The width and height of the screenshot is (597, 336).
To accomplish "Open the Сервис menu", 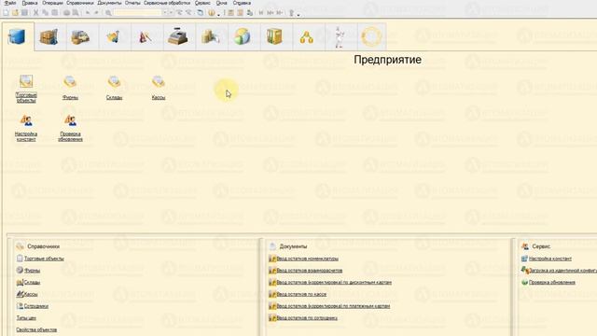I will 202,3.
